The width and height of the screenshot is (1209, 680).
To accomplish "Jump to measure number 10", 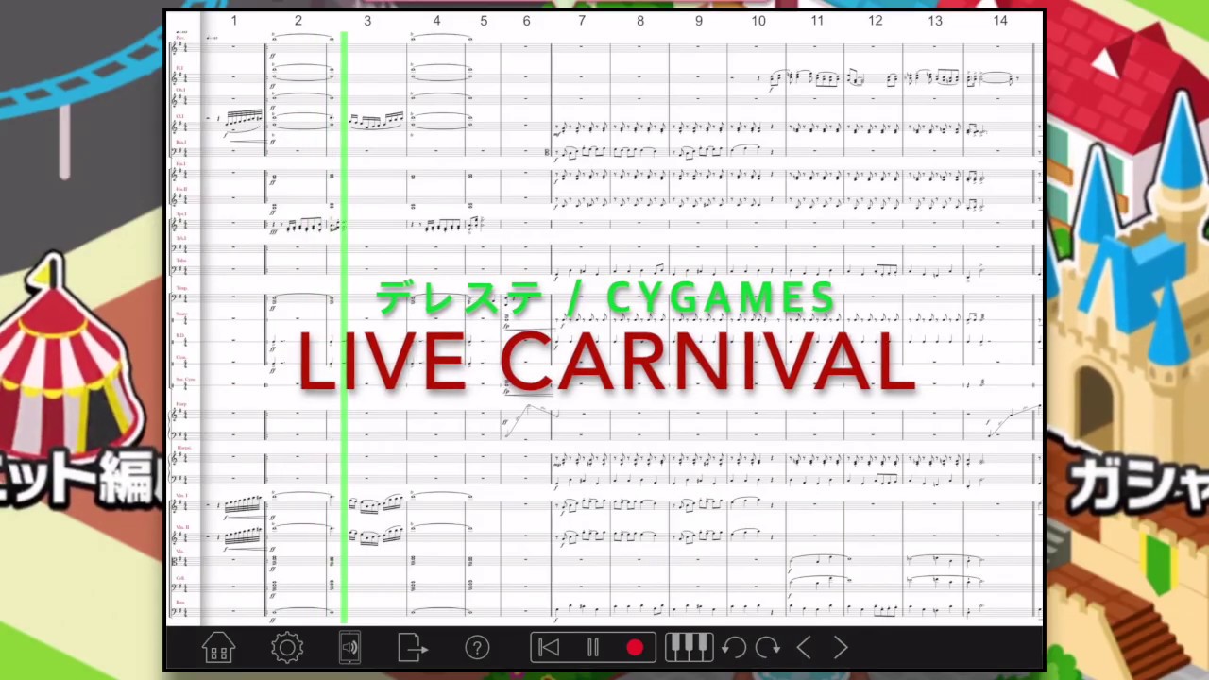I will click(758, 21).
